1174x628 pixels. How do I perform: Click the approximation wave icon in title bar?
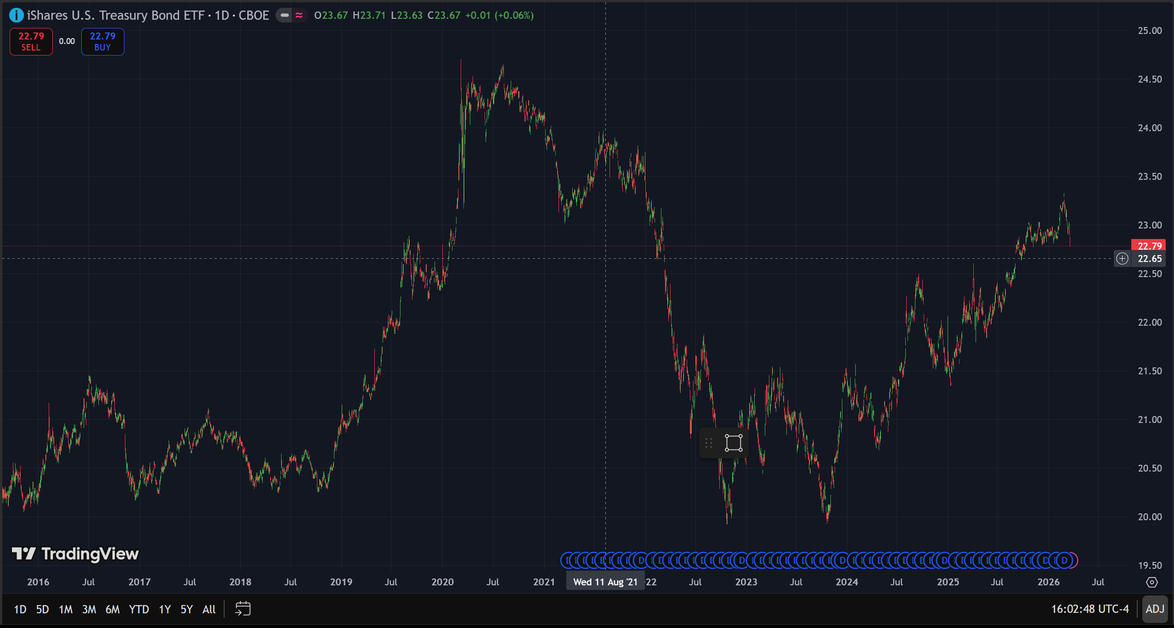pyautogui.click(x=299, y=15)
